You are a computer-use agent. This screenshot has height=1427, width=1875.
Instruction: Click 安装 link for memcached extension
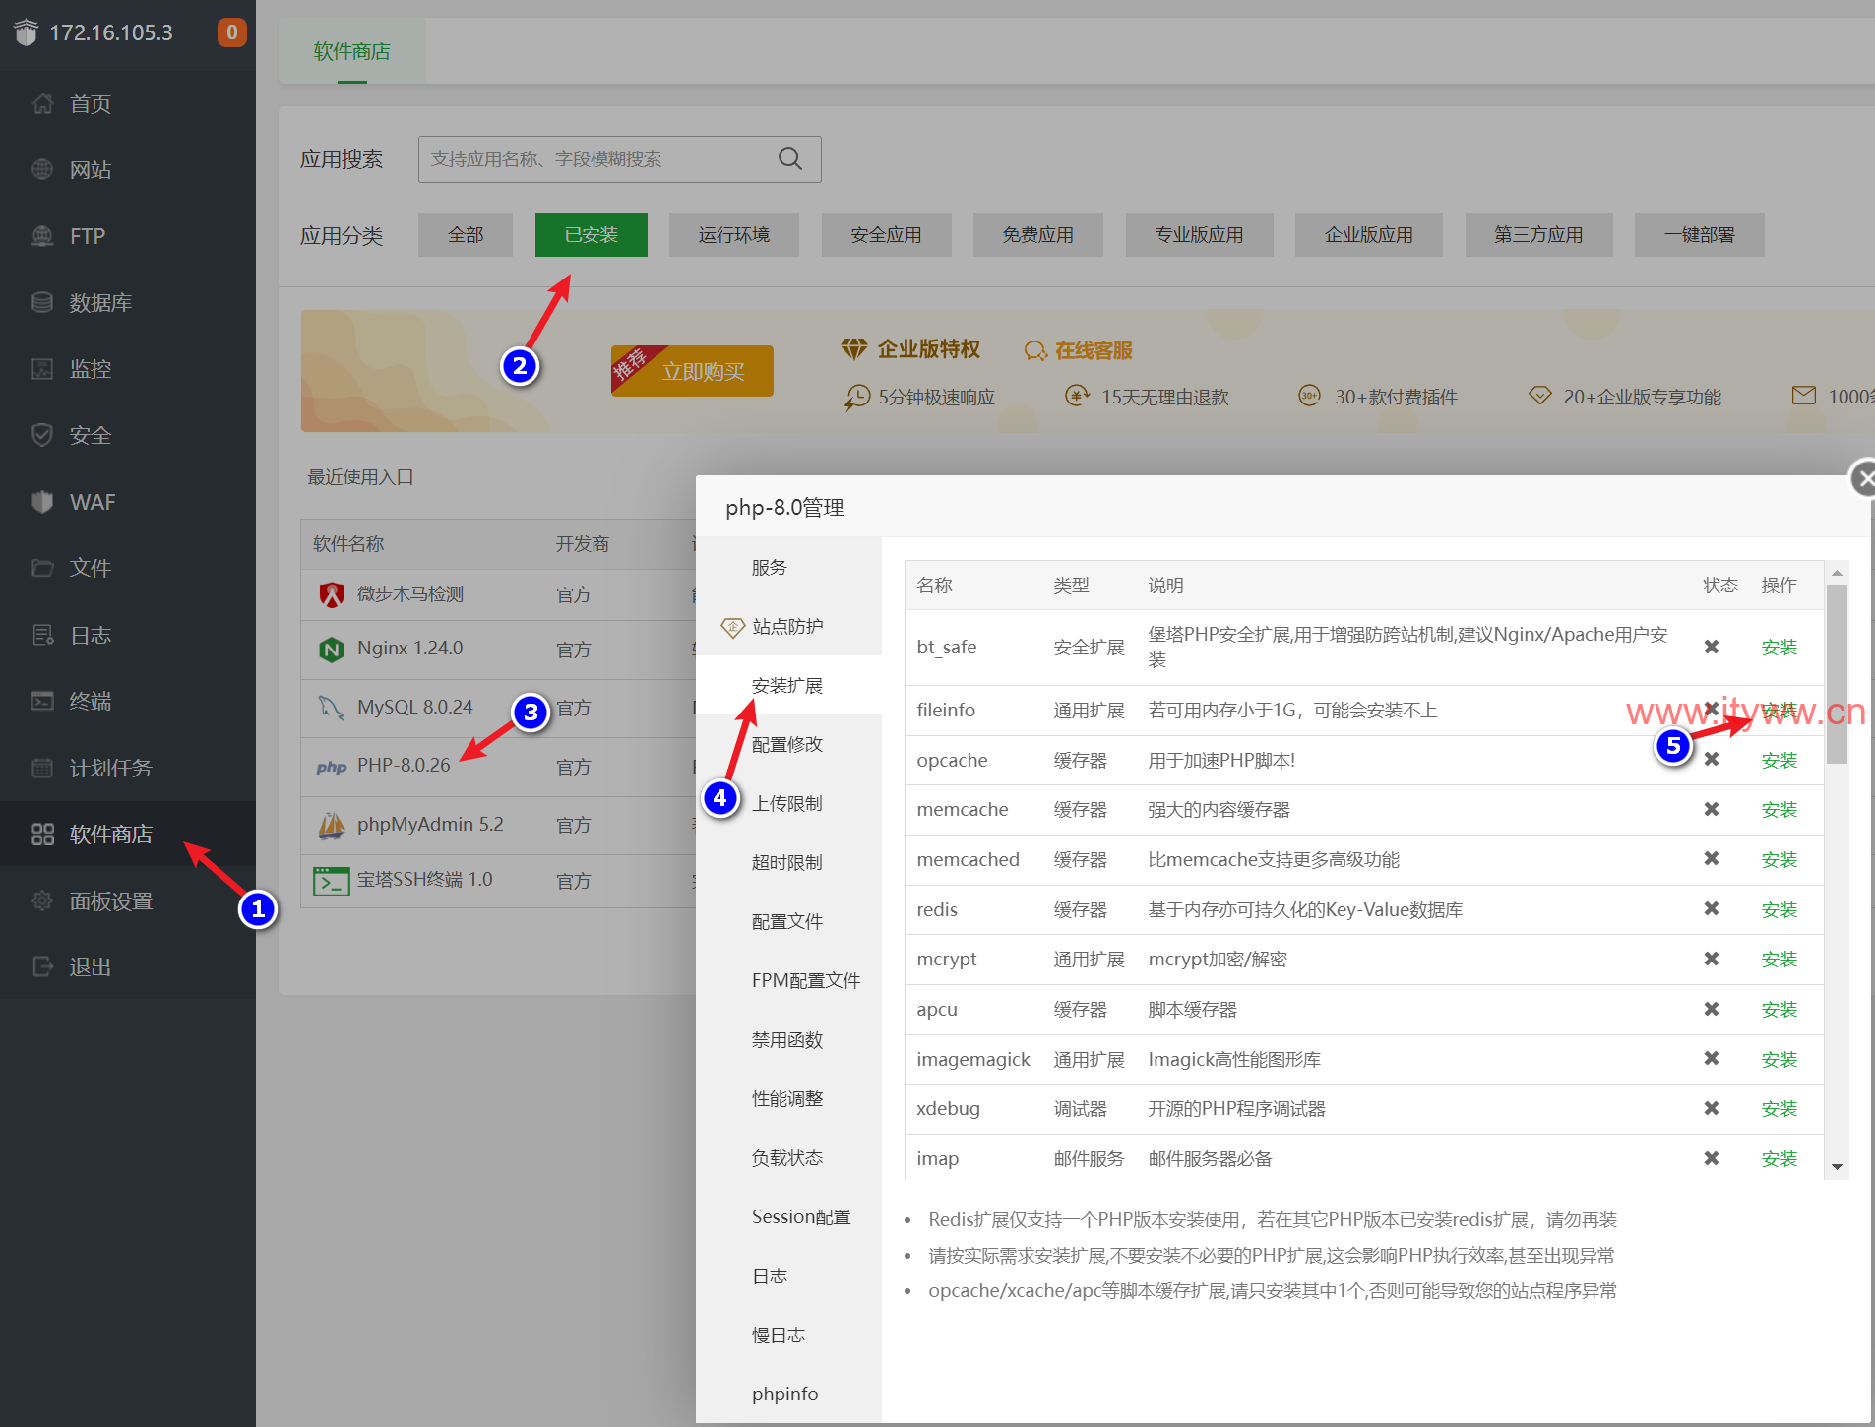pyautogui.click(x=1780, y=860)
